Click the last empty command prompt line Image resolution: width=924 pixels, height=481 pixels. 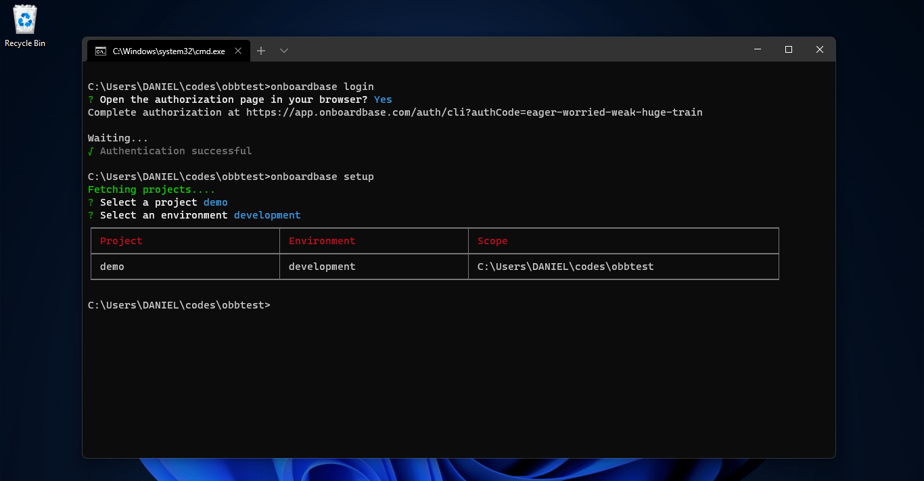[x=179, y=305]
